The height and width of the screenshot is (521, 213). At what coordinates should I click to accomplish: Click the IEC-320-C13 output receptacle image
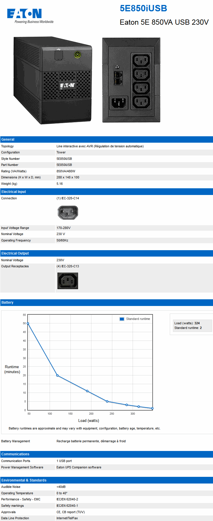click(68, 281)
